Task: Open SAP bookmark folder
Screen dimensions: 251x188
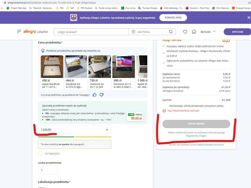Action: coord(70,8)
